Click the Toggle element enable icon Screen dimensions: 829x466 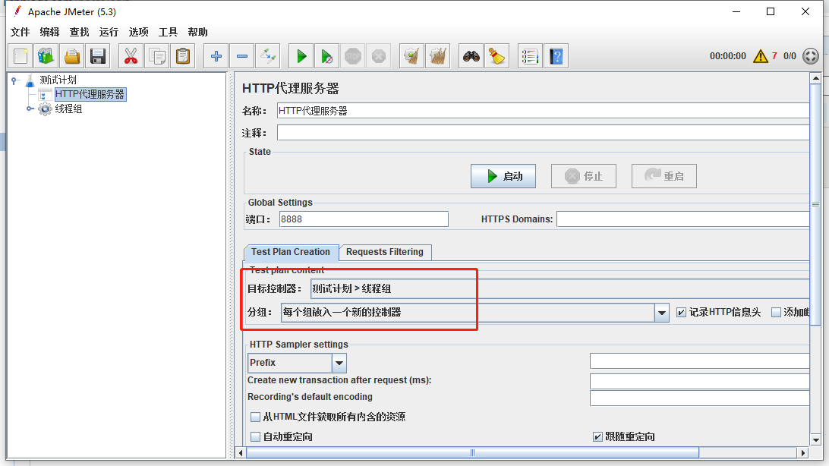pos(268,56)
